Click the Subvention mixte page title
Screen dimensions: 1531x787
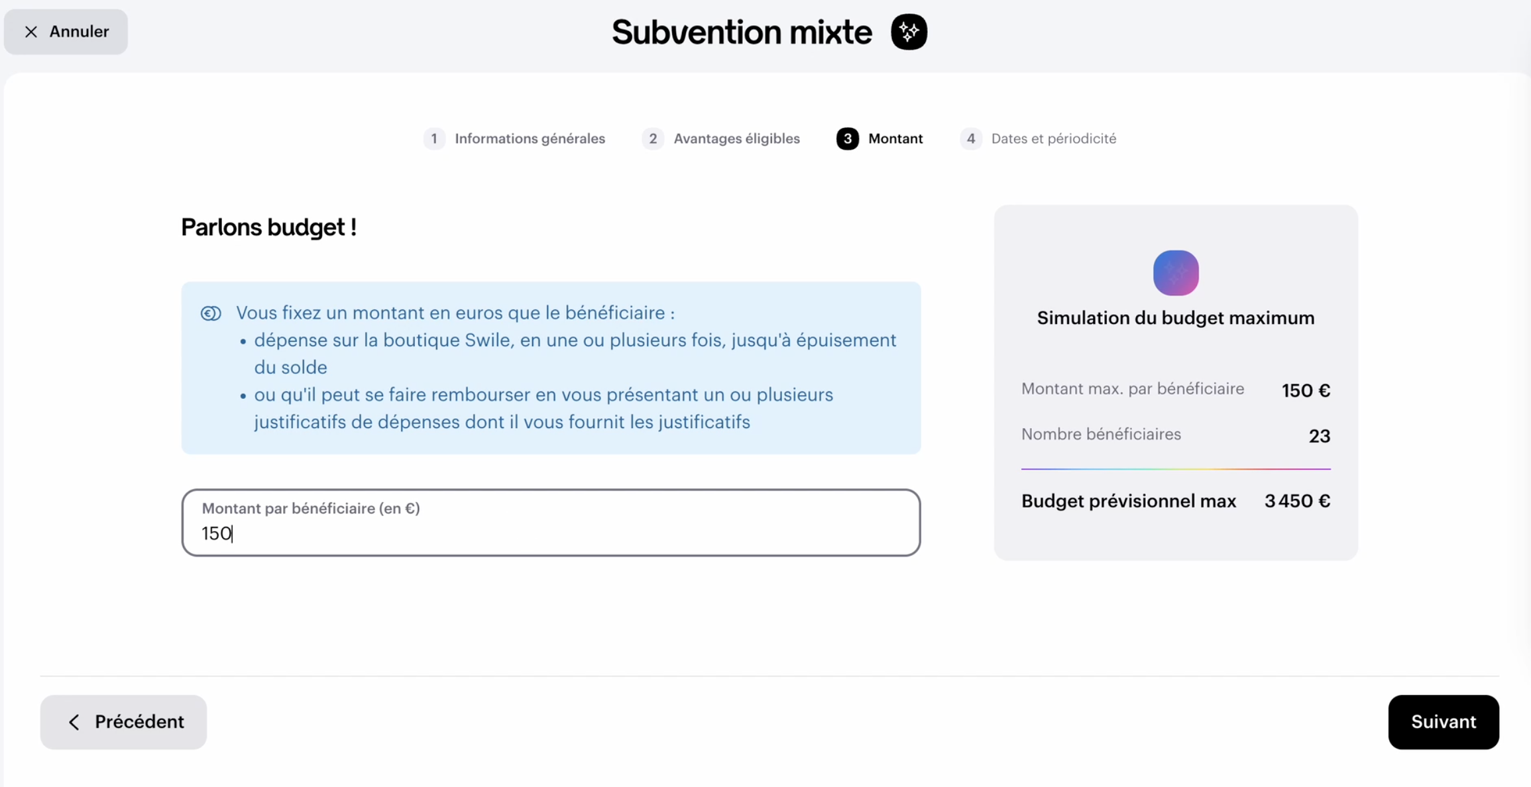click(x=742, y=32)
